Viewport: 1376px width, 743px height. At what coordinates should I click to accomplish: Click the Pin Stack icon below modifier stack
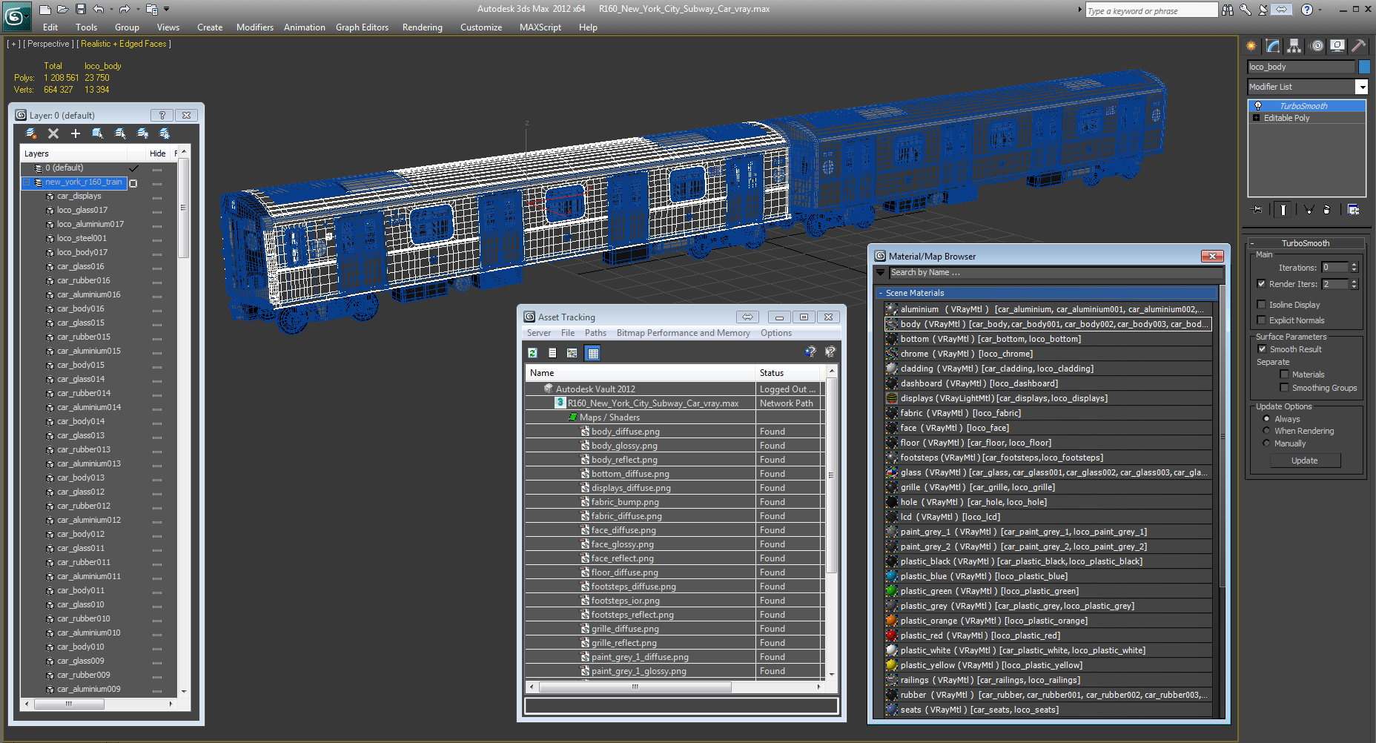pyautogui.click(x=1257, y=210)
